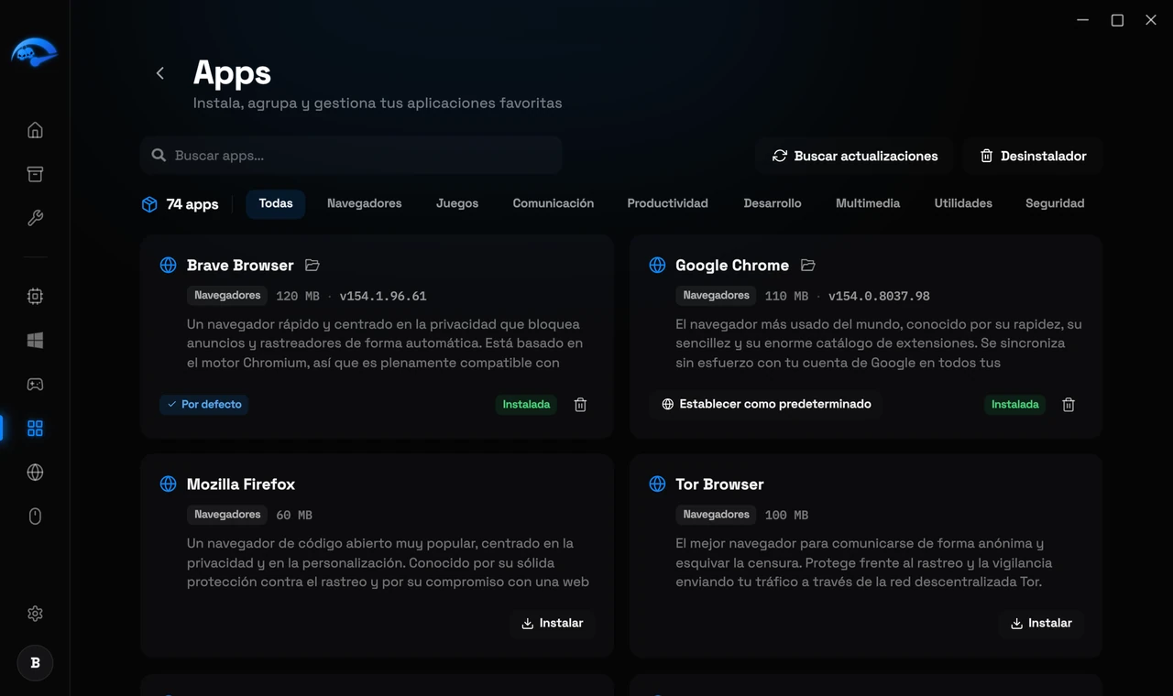Open Google Chrome install folder icon
This screenshot has height=696, width=1173.
tap(807, 265)
